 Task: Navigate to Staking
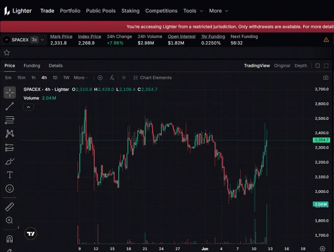tap(130, 11)
